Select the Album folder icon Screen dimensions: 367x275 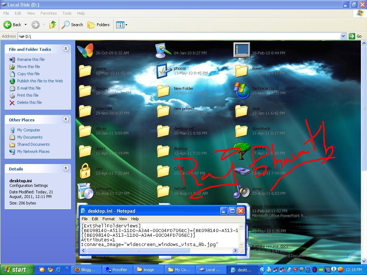point(85,131)
